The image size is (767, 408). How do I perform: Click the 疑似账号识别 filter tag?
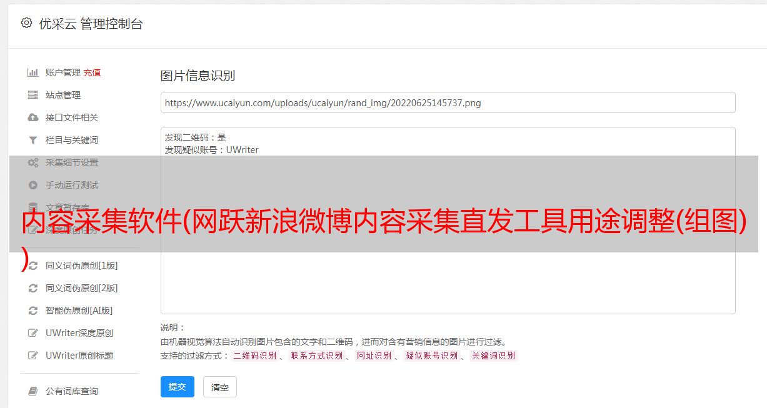click(432, 356)
